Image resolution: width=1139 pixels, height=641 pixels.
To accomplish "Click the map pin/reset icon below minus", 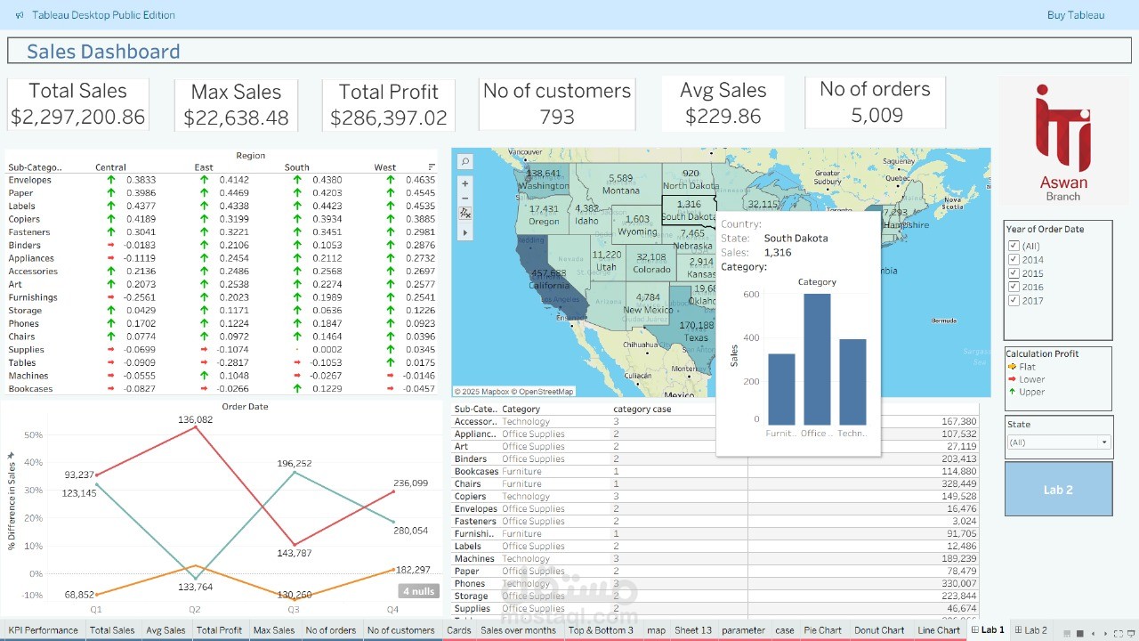I will point(464,213).
